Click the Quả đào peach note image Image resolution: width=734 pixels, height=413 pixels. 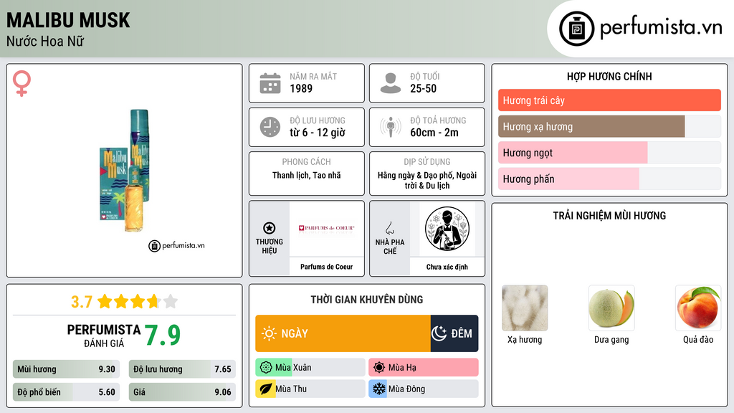tap(698, 308)
